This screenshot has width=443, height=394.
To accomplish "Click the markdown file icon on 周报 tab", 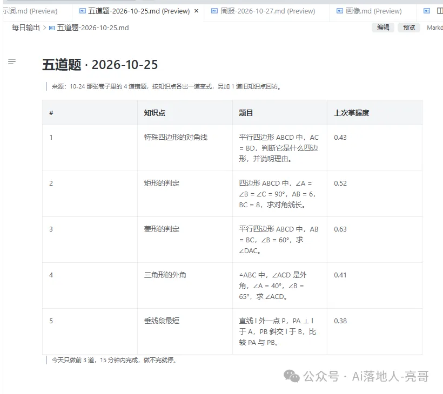I will pyautogui.click(x=214, y=11).
